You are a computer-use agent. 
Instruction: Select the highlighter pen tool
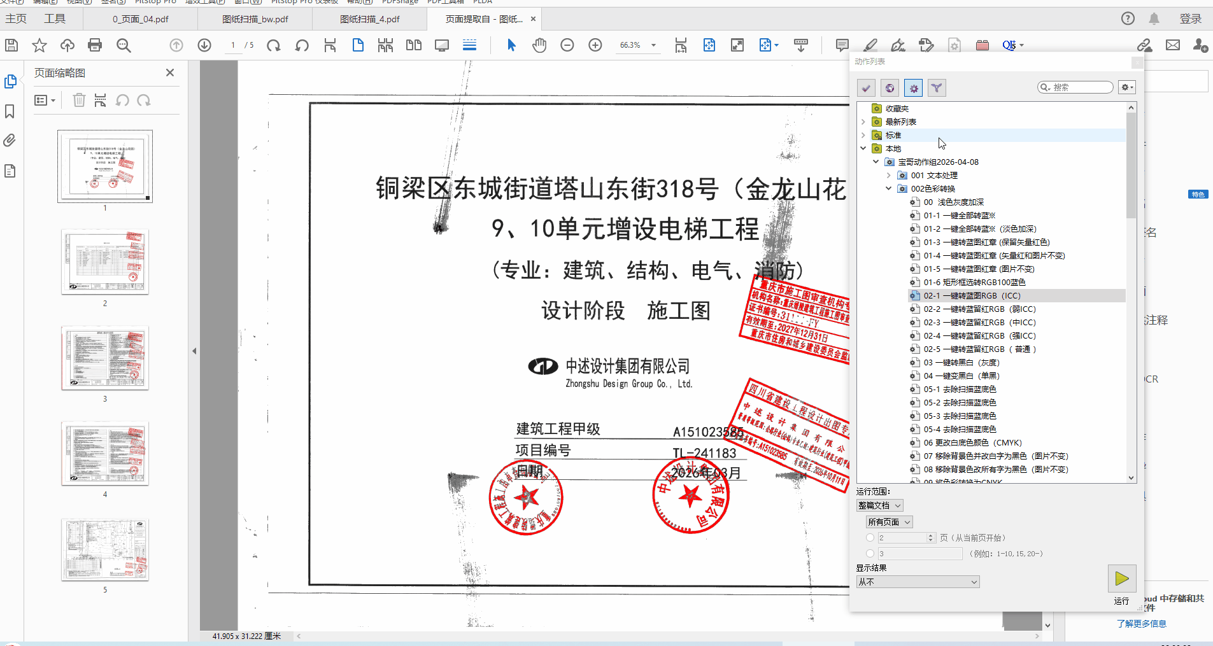[x=870, y=45]
